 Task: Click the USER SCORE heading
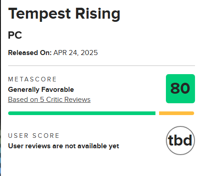(34, 136)
